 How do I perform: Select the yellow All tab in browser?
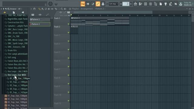click(5, 12)
